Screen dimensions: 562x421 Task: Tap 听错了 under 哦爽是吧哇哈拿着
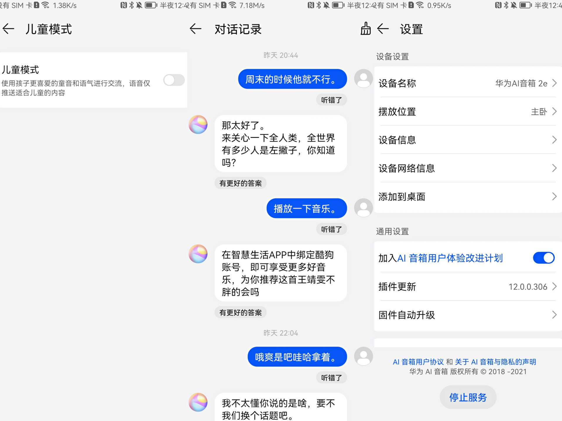tap(331, 378)
